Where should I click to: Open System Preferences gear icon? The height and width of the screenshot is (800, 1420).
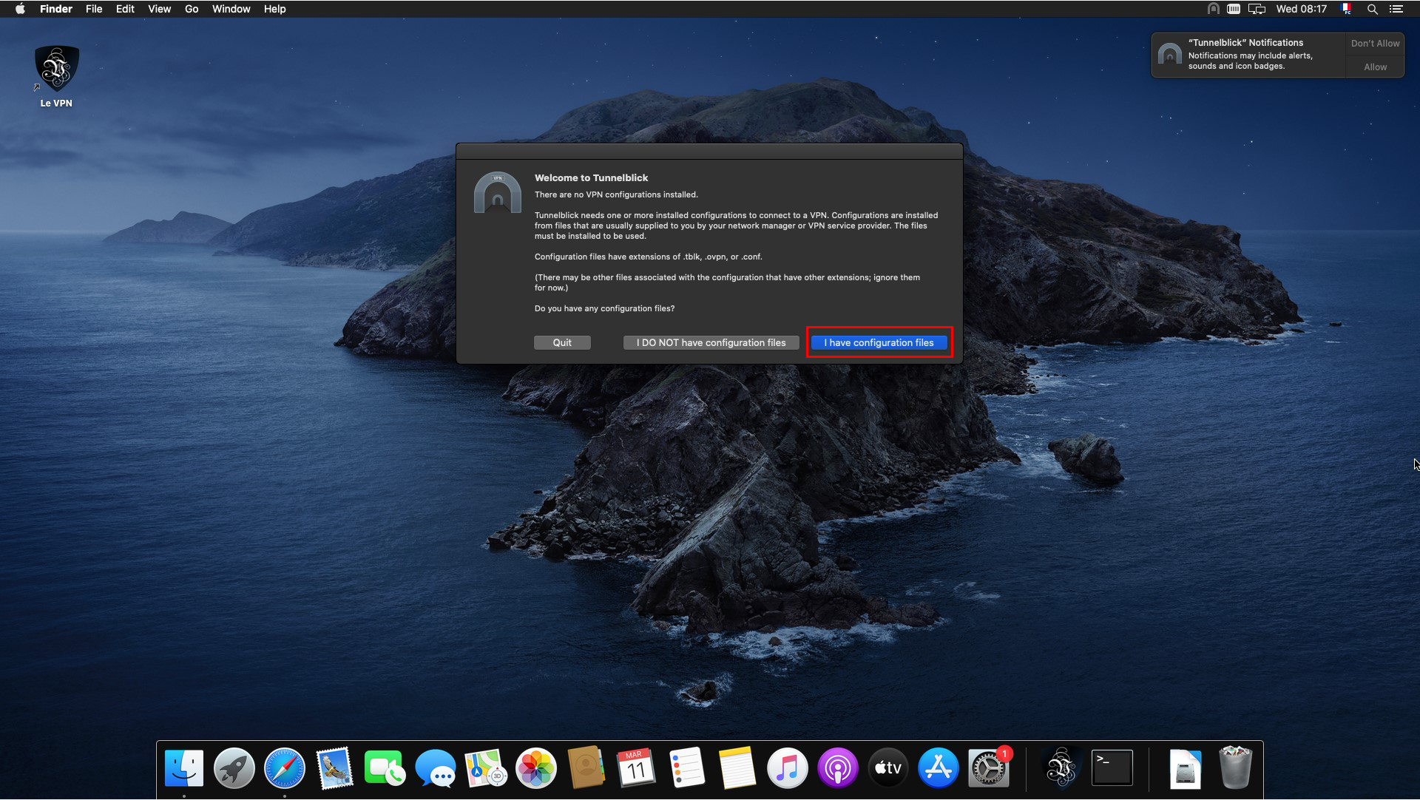989,769
